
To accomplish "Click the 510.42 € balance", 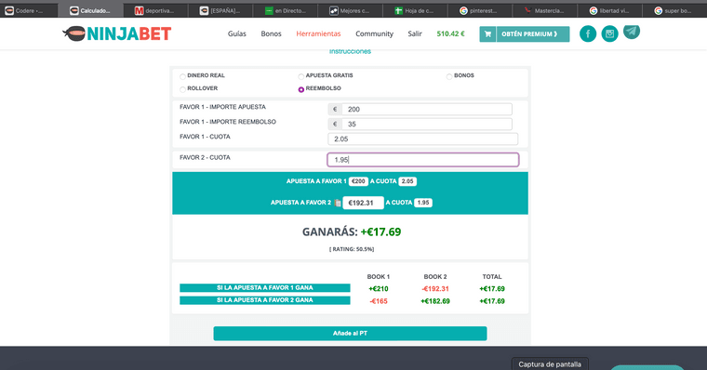I will 450,33.
